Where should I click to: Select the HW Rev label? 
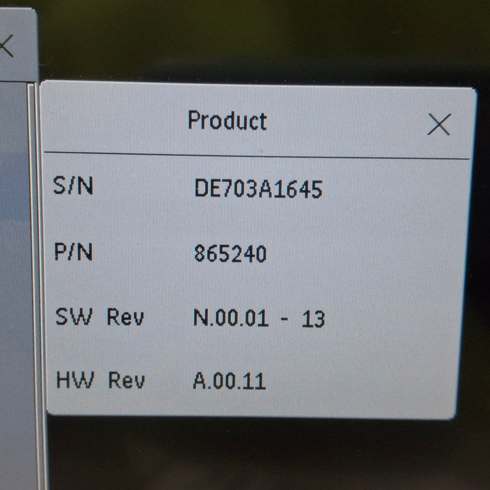click(x=100, y=381)
